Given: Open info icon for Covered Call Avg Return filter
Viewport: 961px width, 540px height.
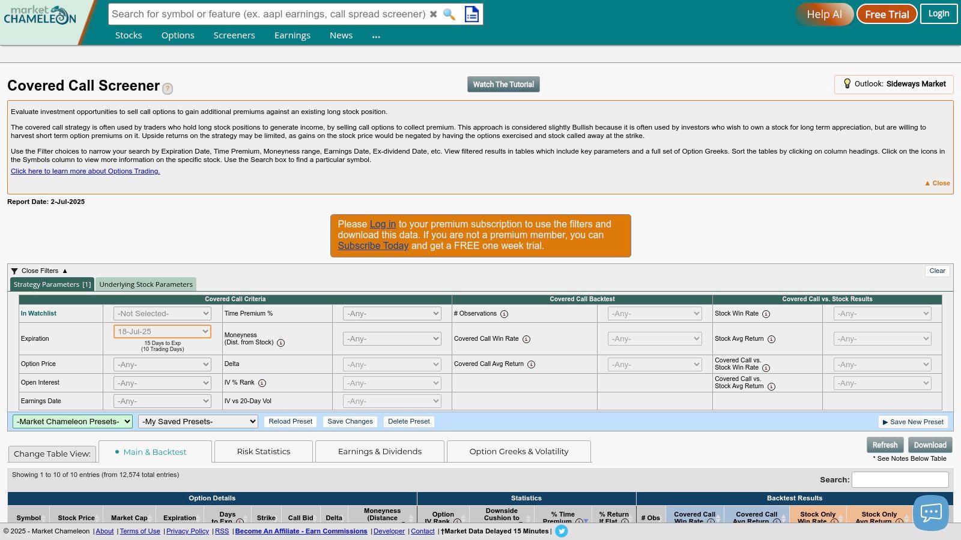Looking at the screenshot, I should click(x=531, y=364).
